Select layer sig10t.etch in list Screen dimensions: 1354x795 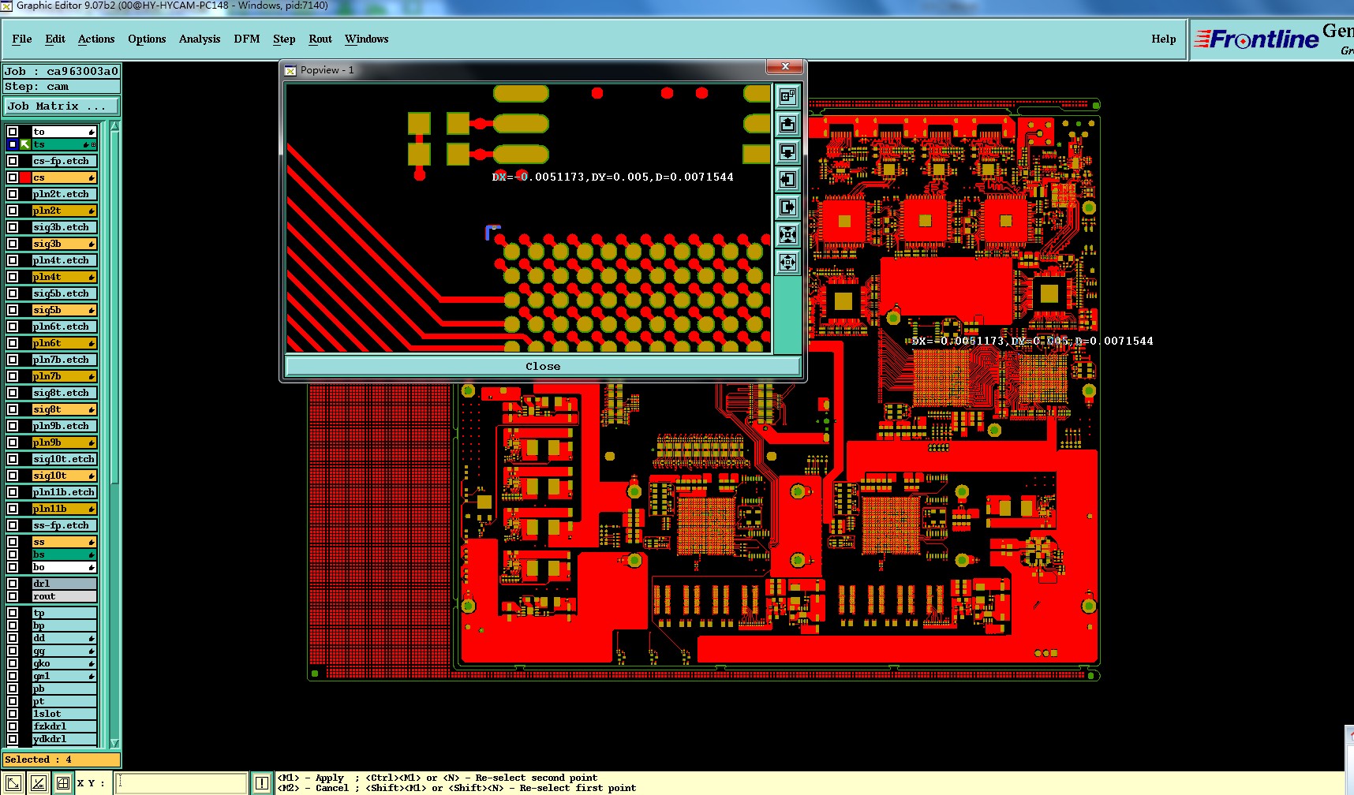[64, 459]
